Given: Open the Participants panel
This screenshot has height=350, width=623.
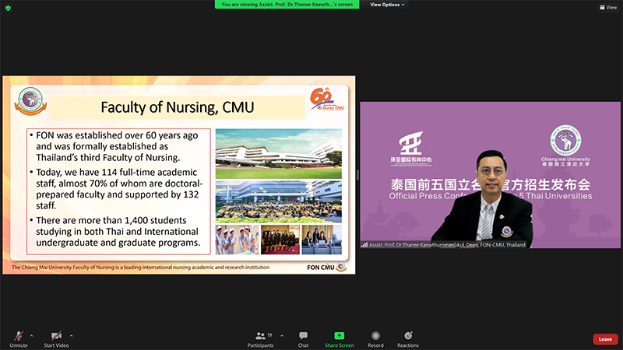Looking at the screenshot, I should coord(261,339).
